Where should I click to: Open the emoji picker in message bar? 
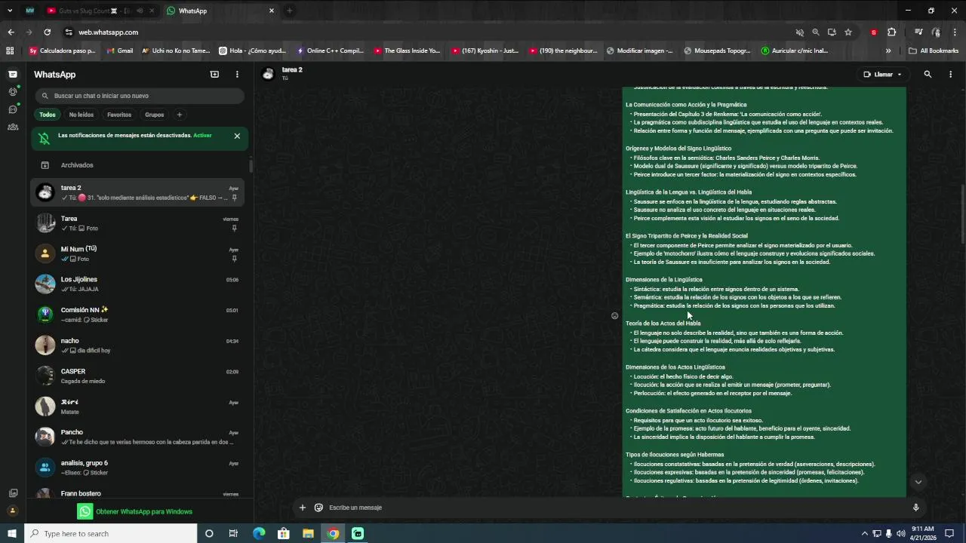[x=318, y=508]
